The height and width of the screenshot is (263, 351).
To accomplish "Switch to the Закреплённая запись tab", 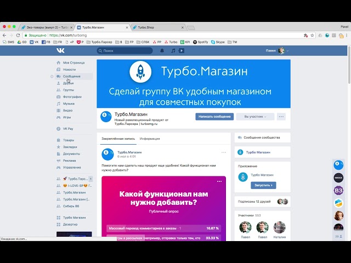I will [118, 139].
